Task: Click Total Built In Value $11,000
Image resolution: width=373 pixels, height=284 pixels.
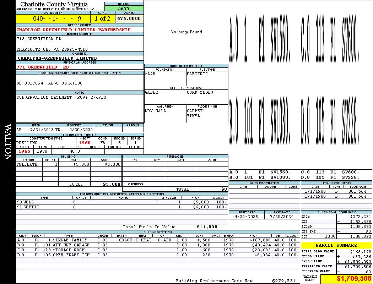Action: pyautogui.click(x=207, y=227)
